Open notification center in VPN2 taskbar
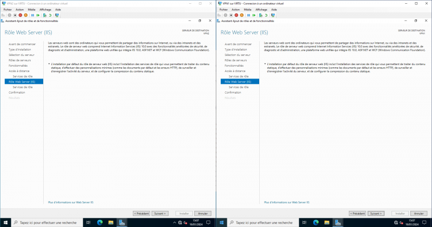 pyautogui.click(x=208, y=223)
